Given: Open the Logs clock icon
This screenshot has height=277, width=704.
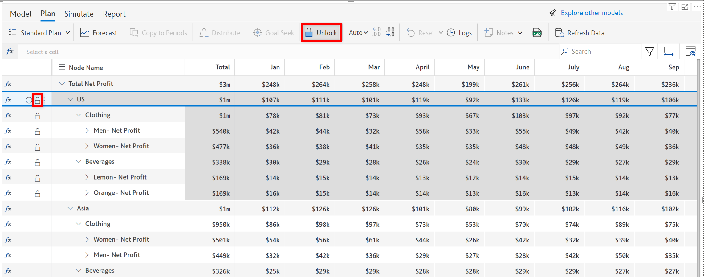Looking at the screenshot, I should (x=451, y=33).
